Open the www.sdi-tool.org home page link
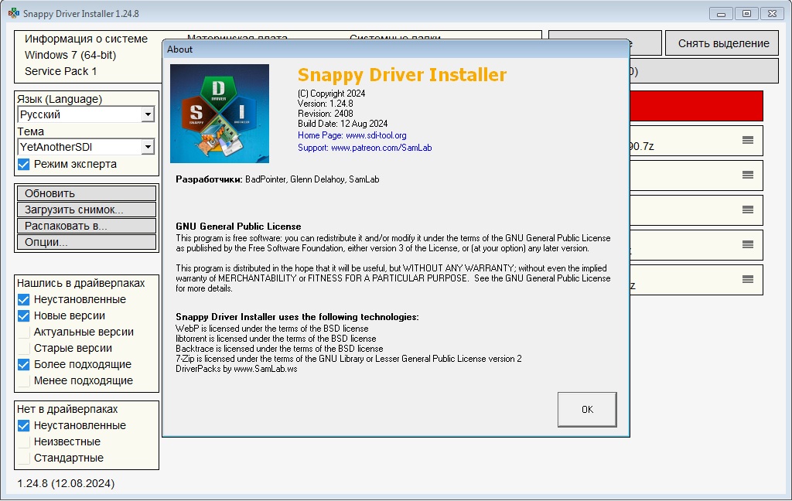The height and width of the screenshot is (501, 792). pos(376,135)
